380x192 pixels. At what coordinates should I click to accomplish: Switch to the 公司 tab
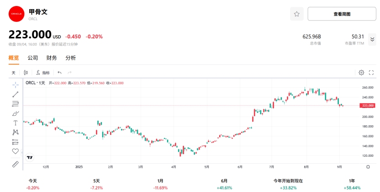tap(33, 58)
